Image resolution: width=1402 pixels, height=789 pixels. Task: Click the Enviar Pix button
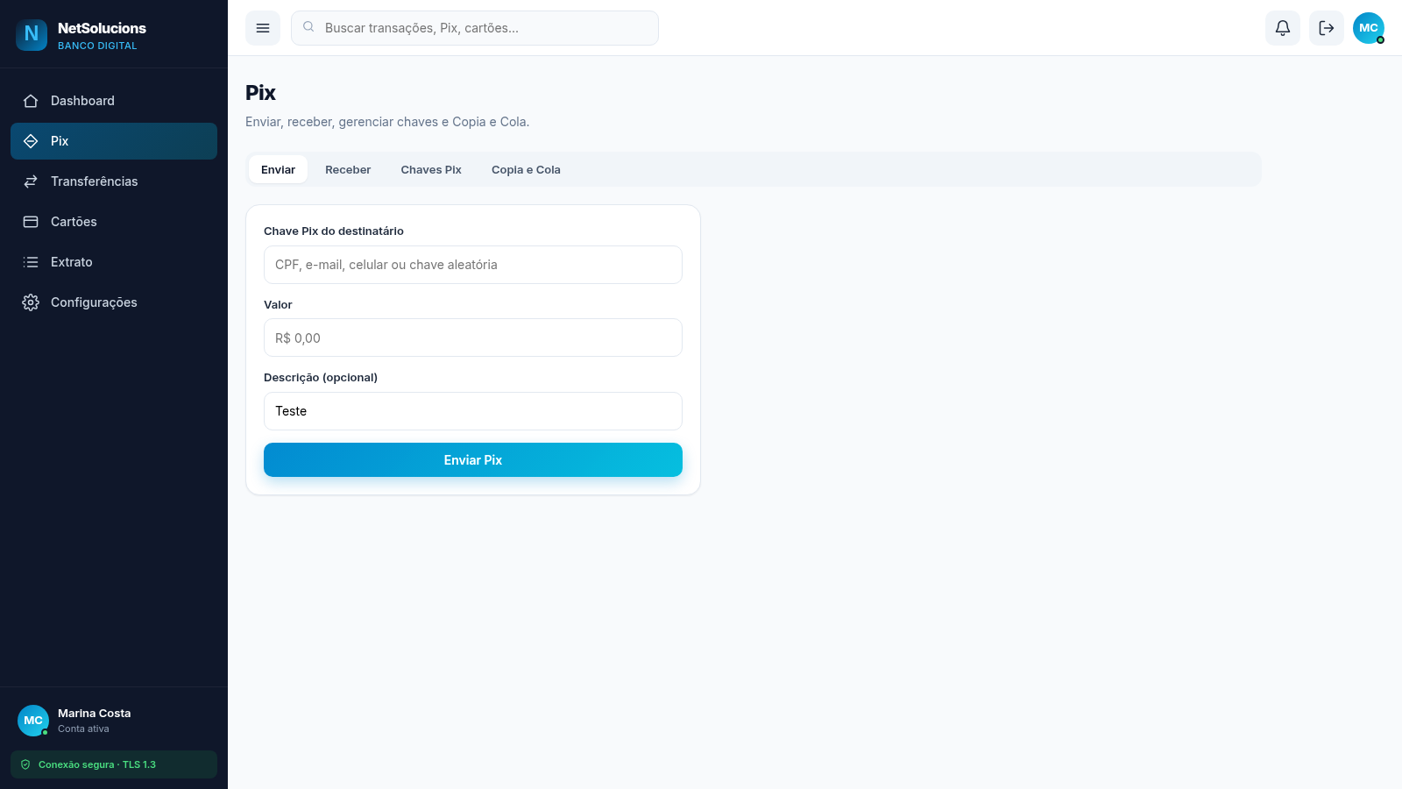[473, 459]
